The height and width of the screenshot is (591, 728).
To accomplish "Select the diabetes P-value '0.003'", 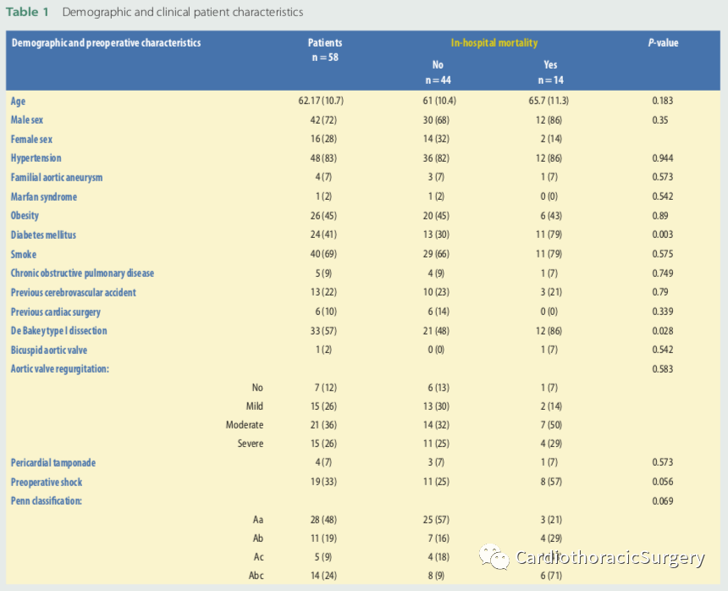I will pos(663,235).
